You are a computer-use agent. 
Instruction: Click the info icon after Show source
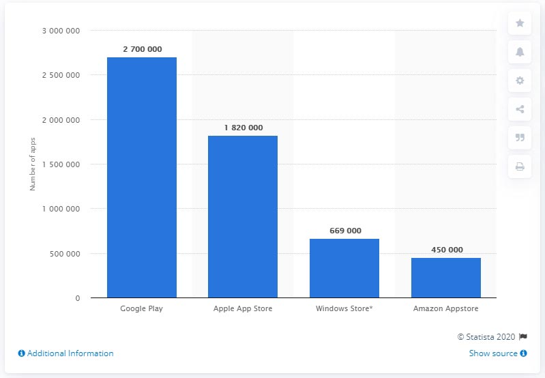click(x=523, y=353)
